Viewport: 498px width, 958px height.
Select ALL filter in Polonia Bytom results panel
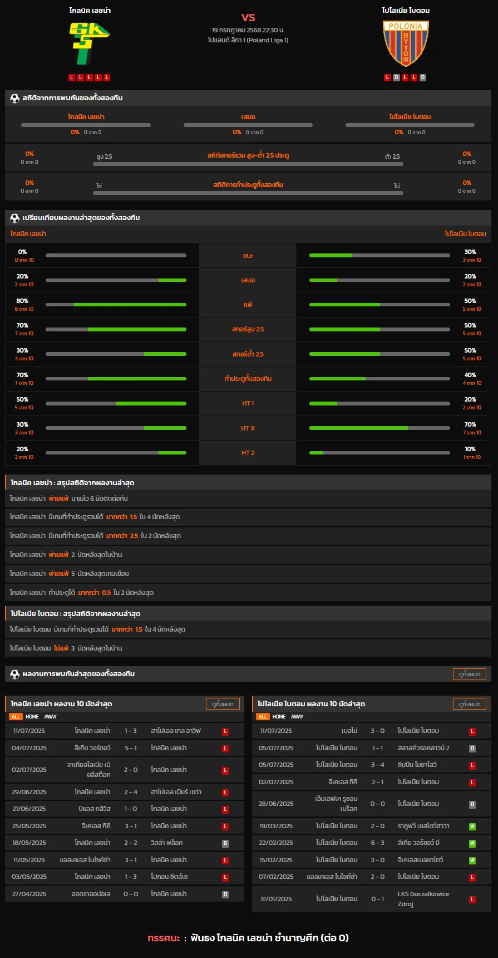(263, 717)
